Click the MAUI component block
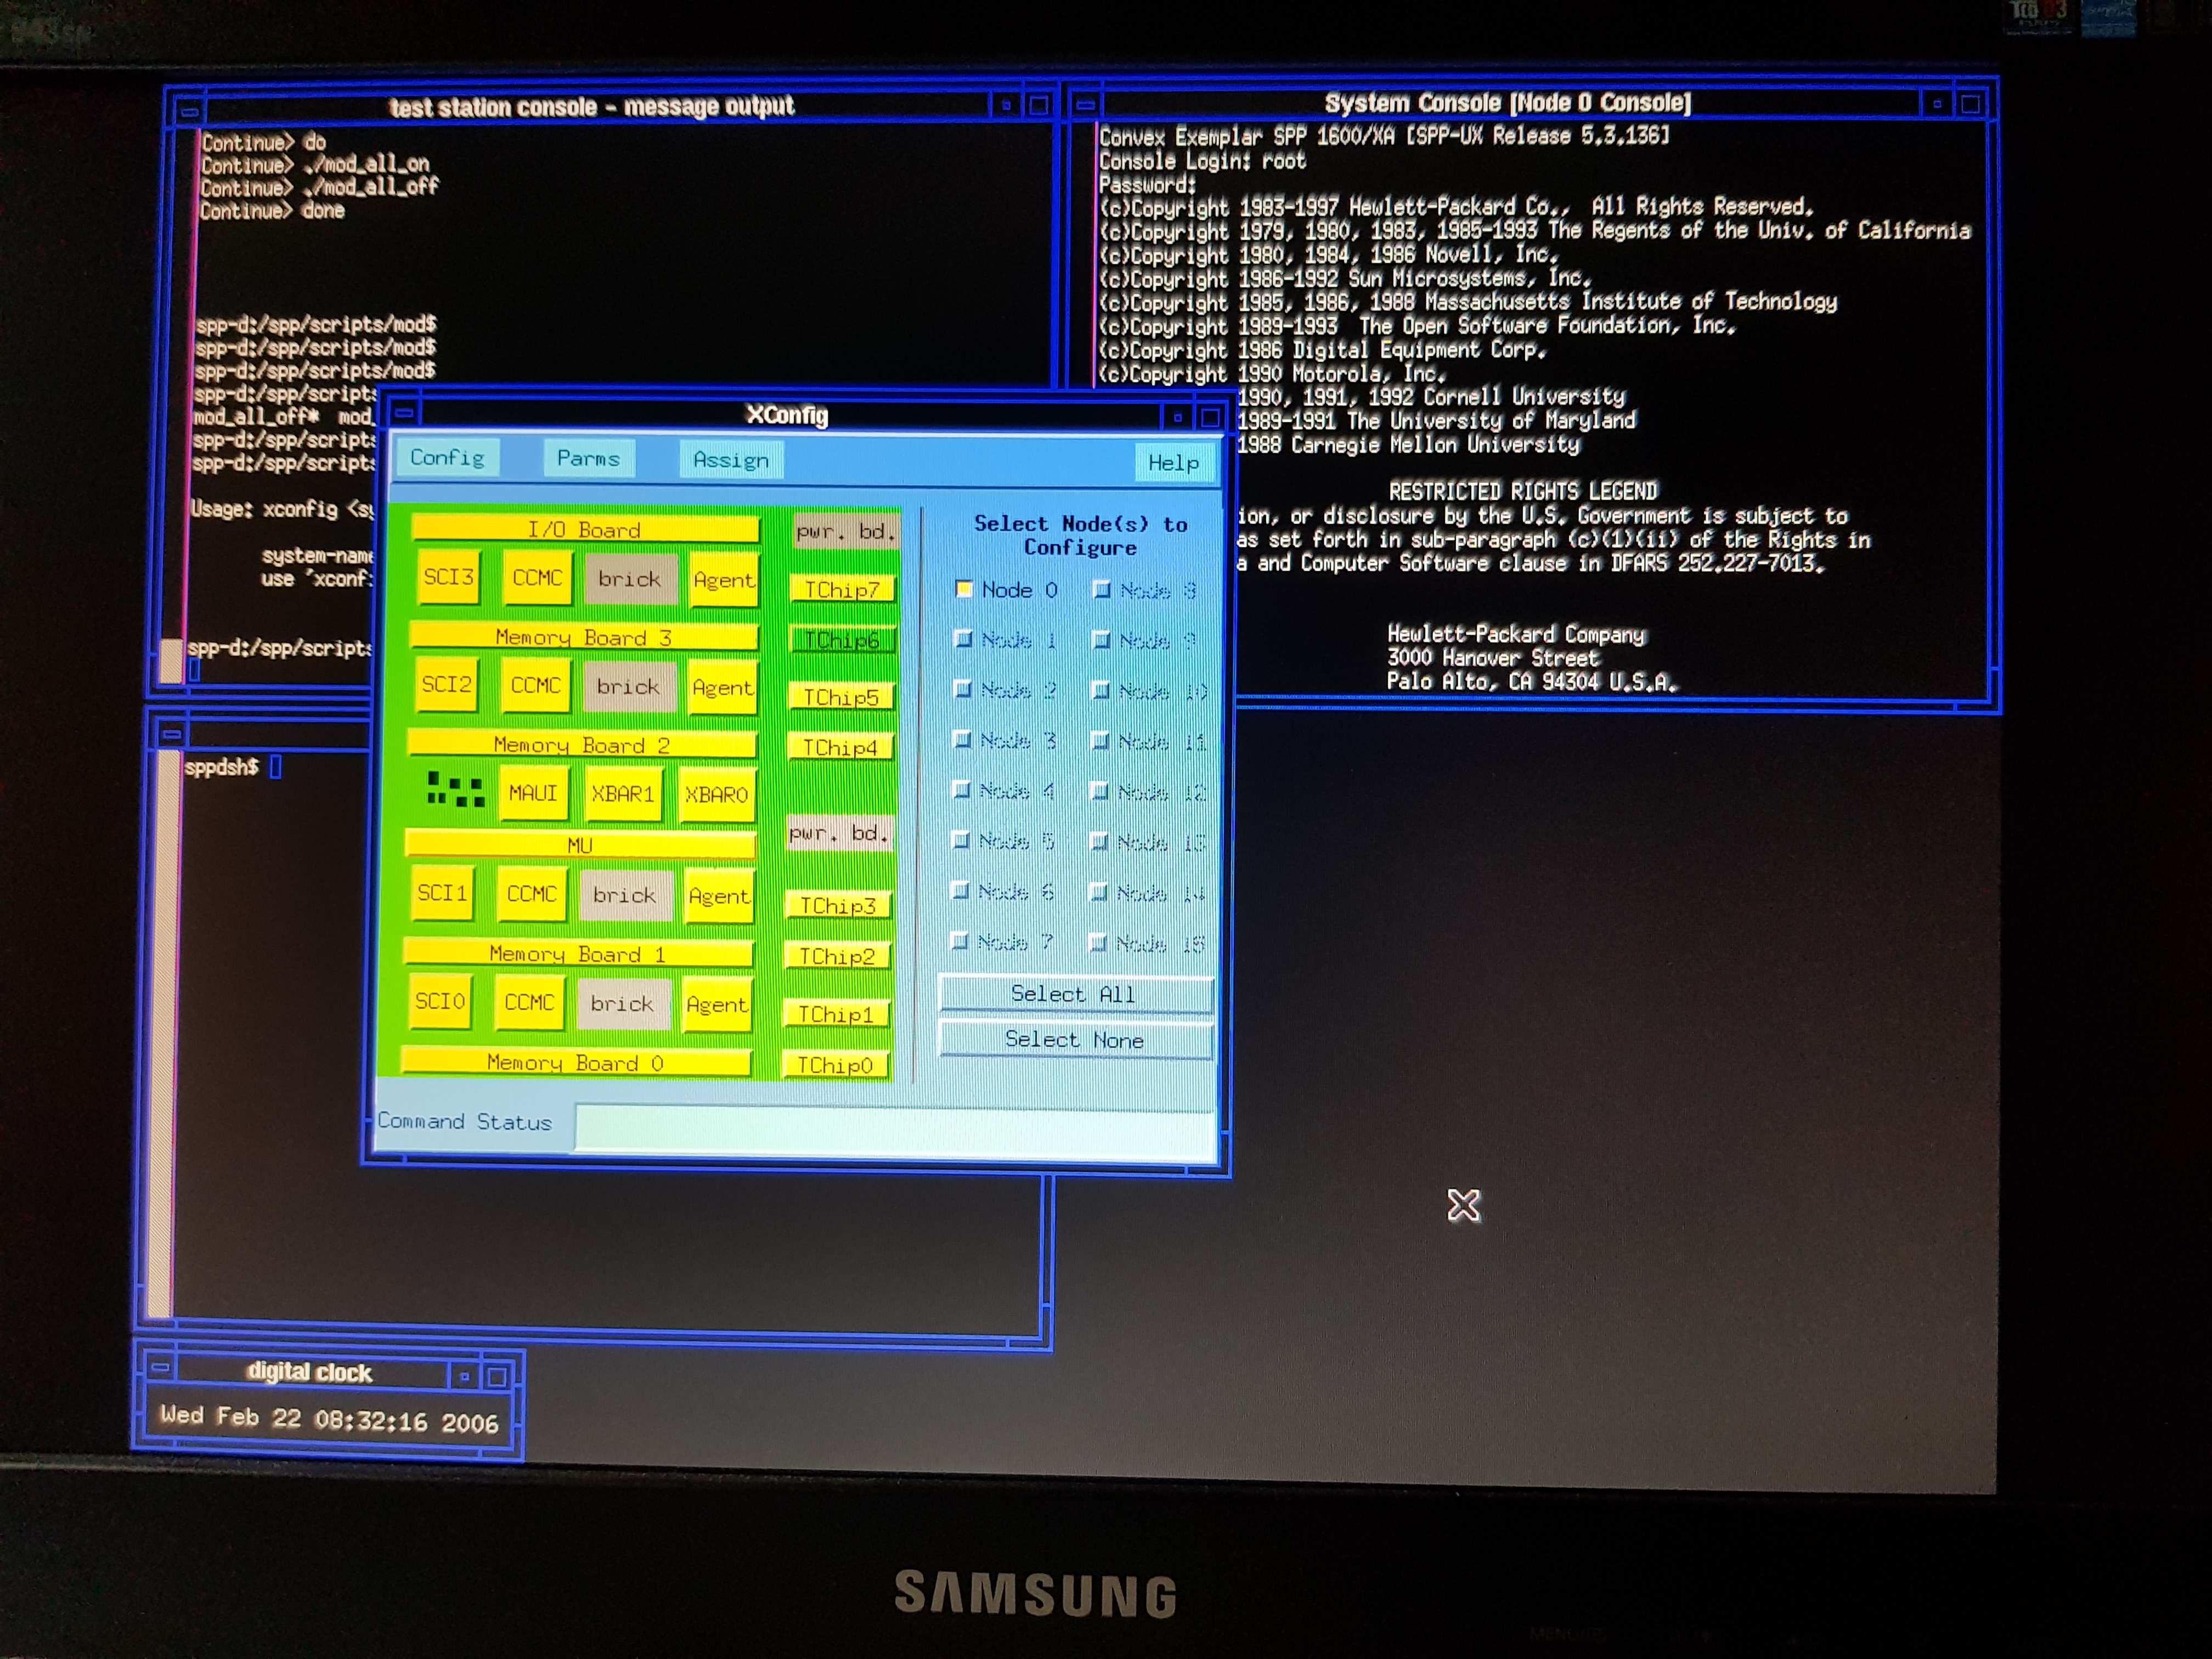This screenshot has height=1659, width=2212. (x=533, y=793)
